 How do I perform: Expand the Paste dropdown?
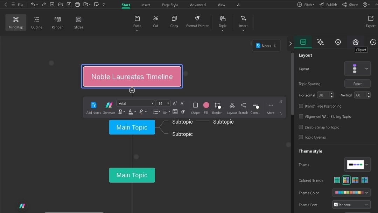click(x=137, y=30)
